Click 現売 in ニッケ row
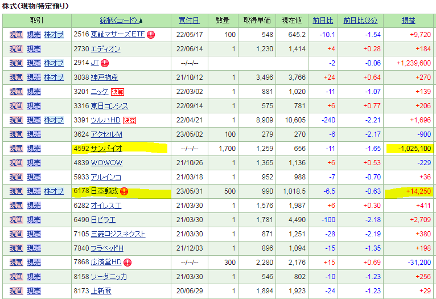Screen dimensions: 436x299 34,92
